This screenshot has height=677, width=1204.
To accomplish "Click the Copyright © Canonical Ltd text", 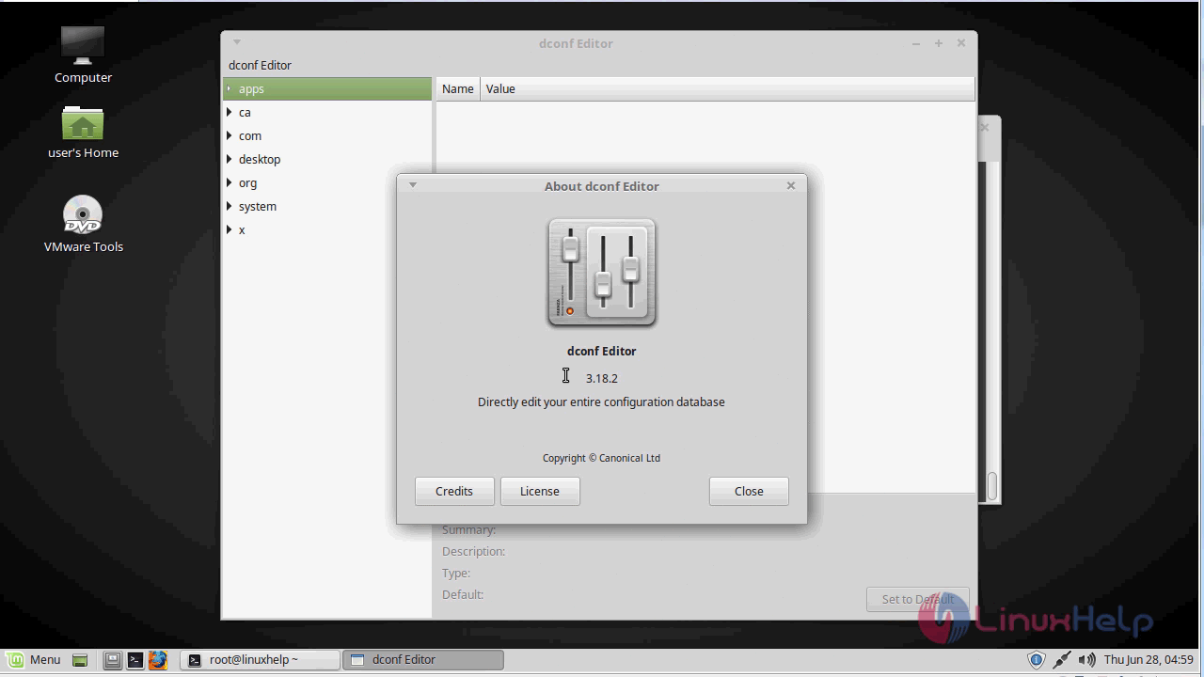I will click(x=602, y=458).
